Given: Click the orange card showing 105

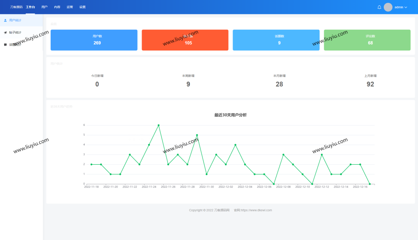Looking at the screenshot, I should click(x=185, y=40).
